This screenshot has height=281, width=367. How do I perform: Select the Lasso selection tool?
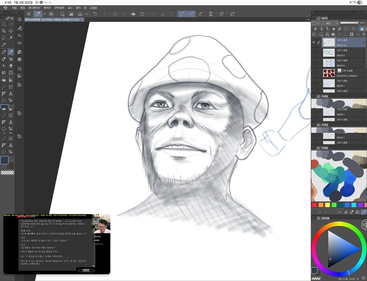tap(4, 38)
